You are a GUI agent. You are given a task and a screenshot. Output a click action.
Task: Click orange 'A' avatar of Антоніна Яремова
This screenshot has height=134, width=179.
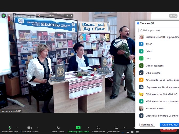coord(141,80)
